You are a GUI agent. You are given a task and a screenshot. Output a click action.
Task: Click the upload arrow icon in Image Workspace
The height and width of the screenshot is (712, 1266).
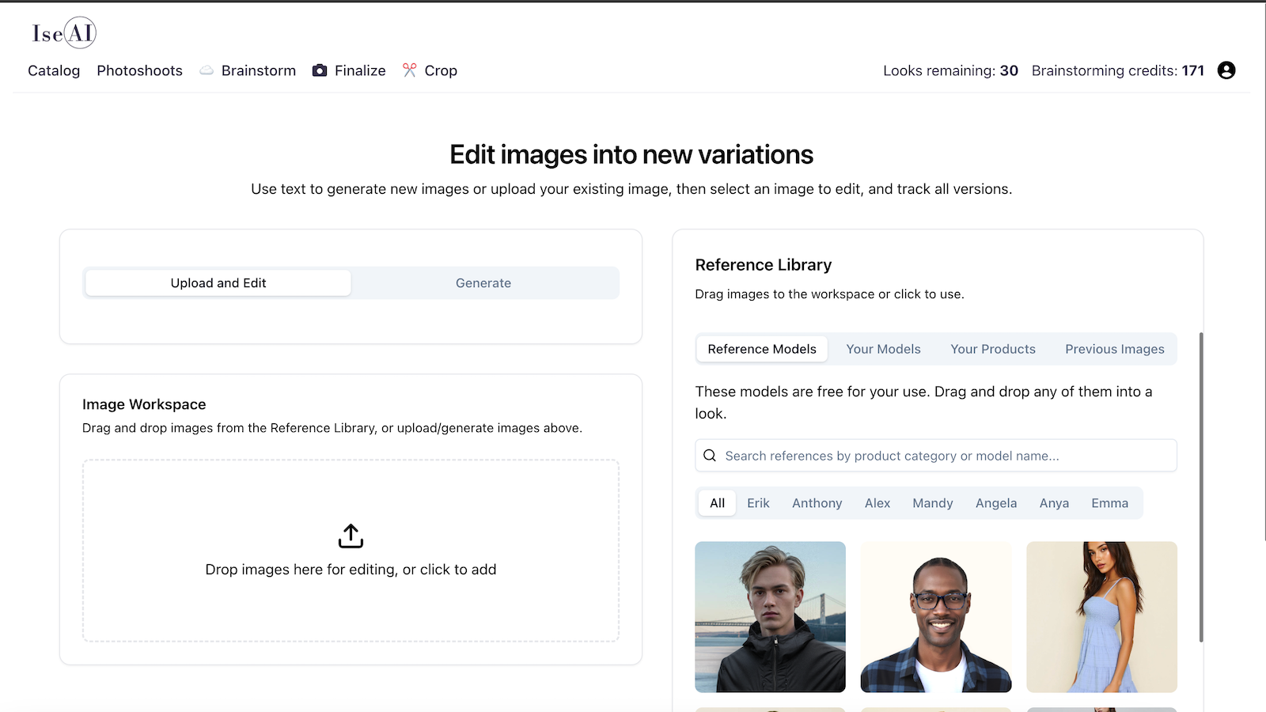tap(351, 536)
